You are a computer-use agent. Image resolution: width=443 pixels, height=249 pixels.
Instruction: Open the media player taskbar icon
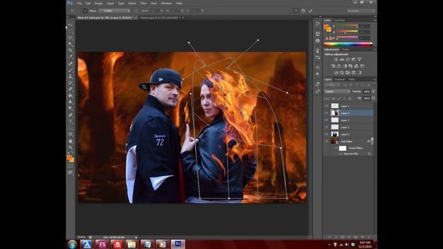click(162, 244)
